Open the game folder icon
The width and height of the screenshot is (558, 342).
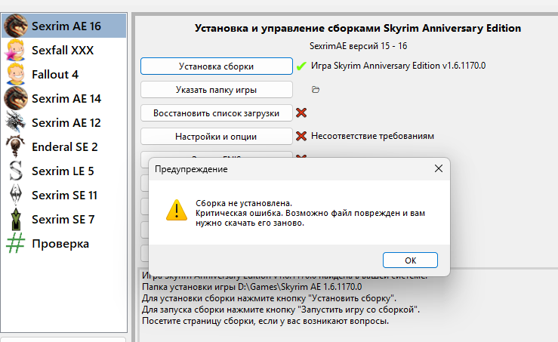[316, 90]
